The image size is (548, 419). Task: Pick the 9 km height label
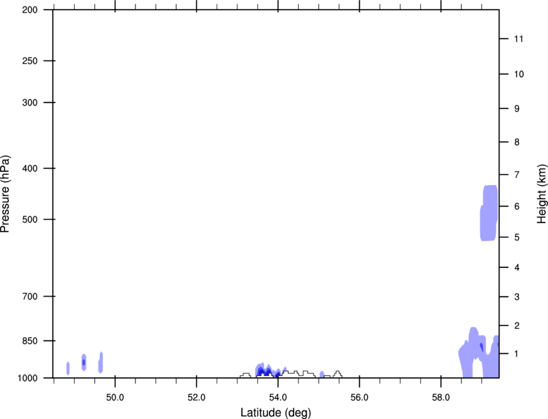[517, 109]
